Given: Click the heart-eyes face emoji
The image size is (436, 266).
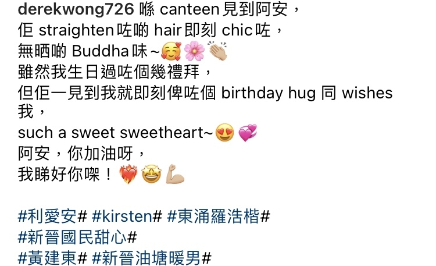Looking at the screenshot, I should point(224,133).
